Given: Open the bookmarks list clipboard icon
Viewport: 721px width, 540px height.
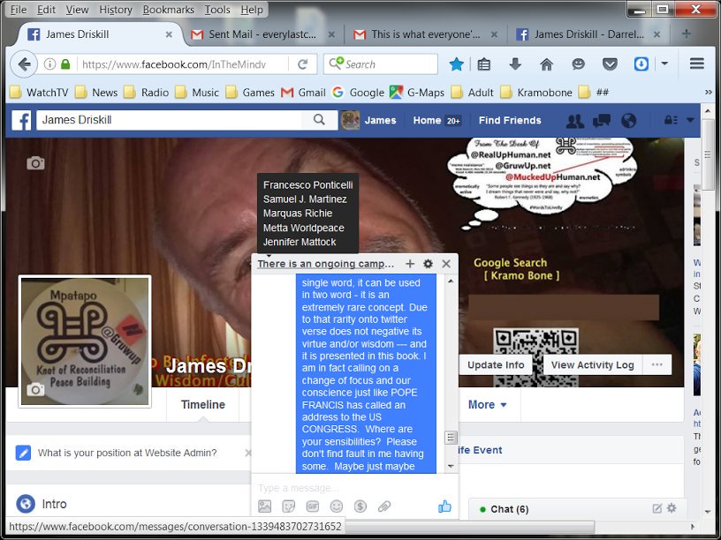Looking at the screenshot, I should 483,64.
